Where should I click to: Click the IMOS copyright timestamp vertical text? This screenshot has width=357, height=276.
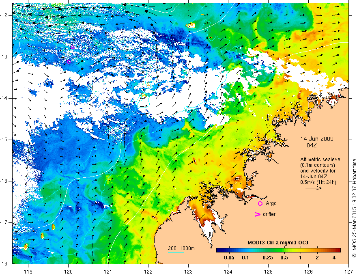[x=354, y=208]
